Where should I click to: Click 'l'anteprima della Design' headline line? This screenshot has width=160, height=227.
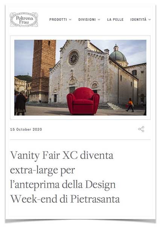[x=63, y=185]
